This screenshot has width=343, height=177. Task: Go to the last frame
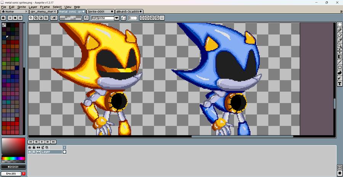click(x=53, y=142)
